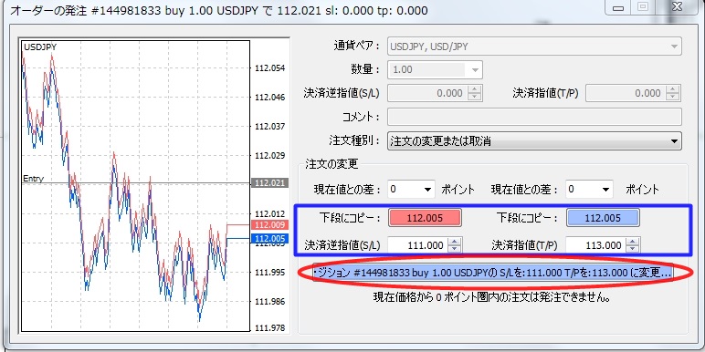Expand right 現在値との差 points dropdown
Viewport: 705px width, 352px height.
[589, 189]
